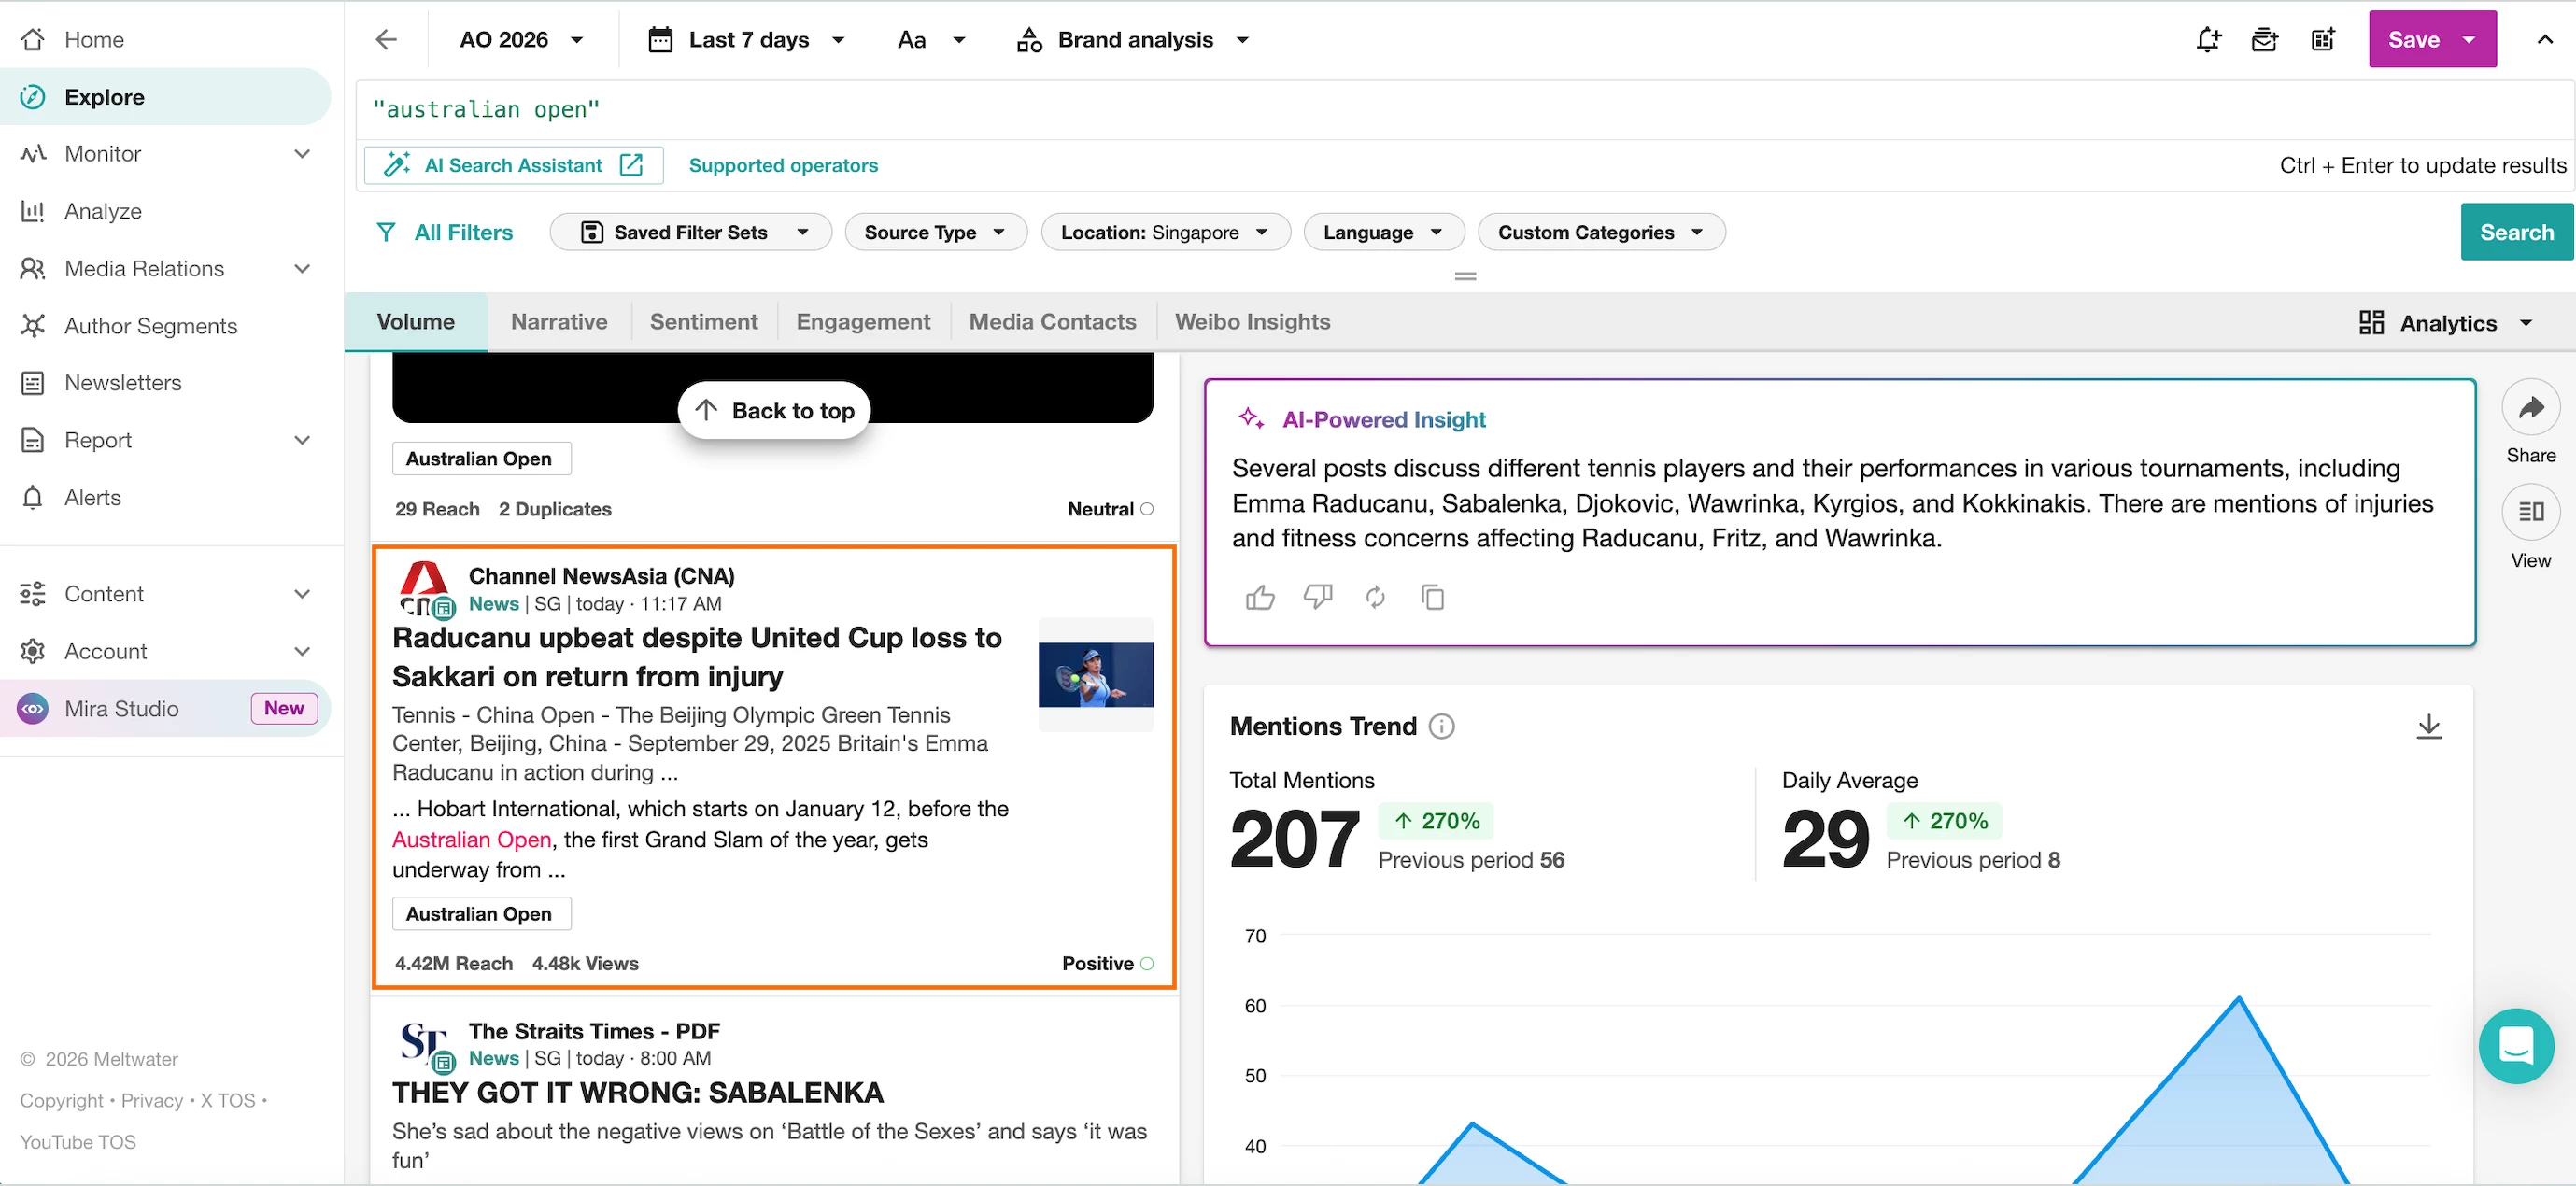Click the thumbs up icon on AI insight
Viewport: 2576px width, 1186px height.
coord(1260,598)
